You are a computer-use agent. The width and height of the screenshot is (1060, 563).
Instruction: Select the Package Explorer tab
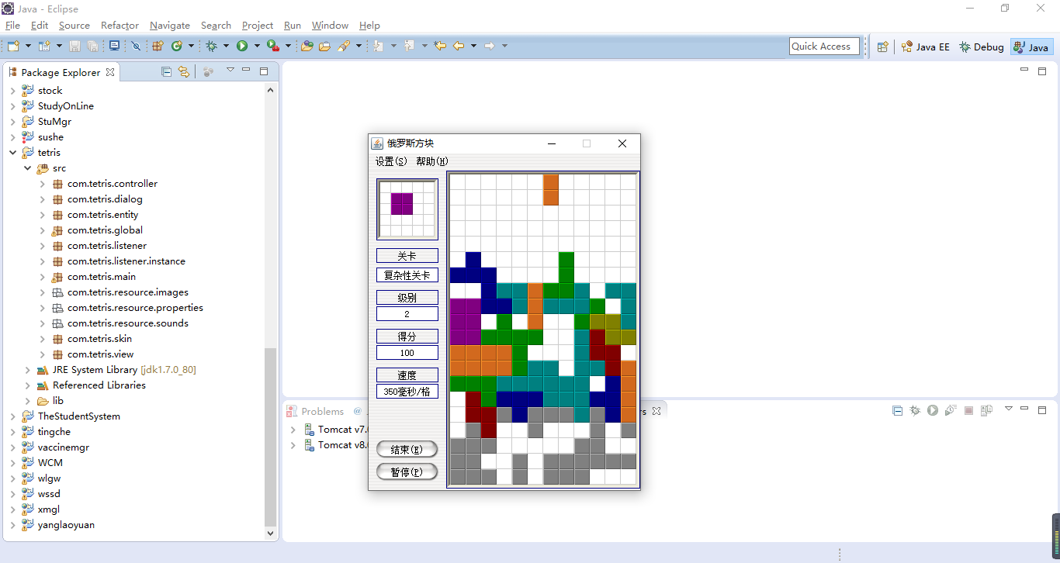click(x=61, y=72)
